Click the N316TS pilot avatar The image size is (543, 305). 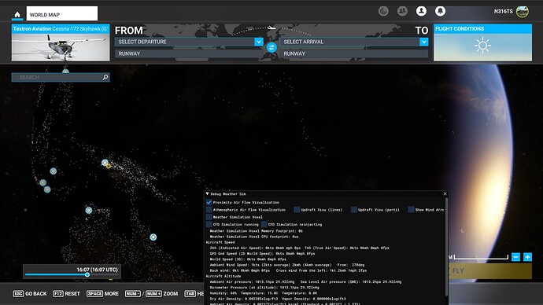click(x=523, y=12)
